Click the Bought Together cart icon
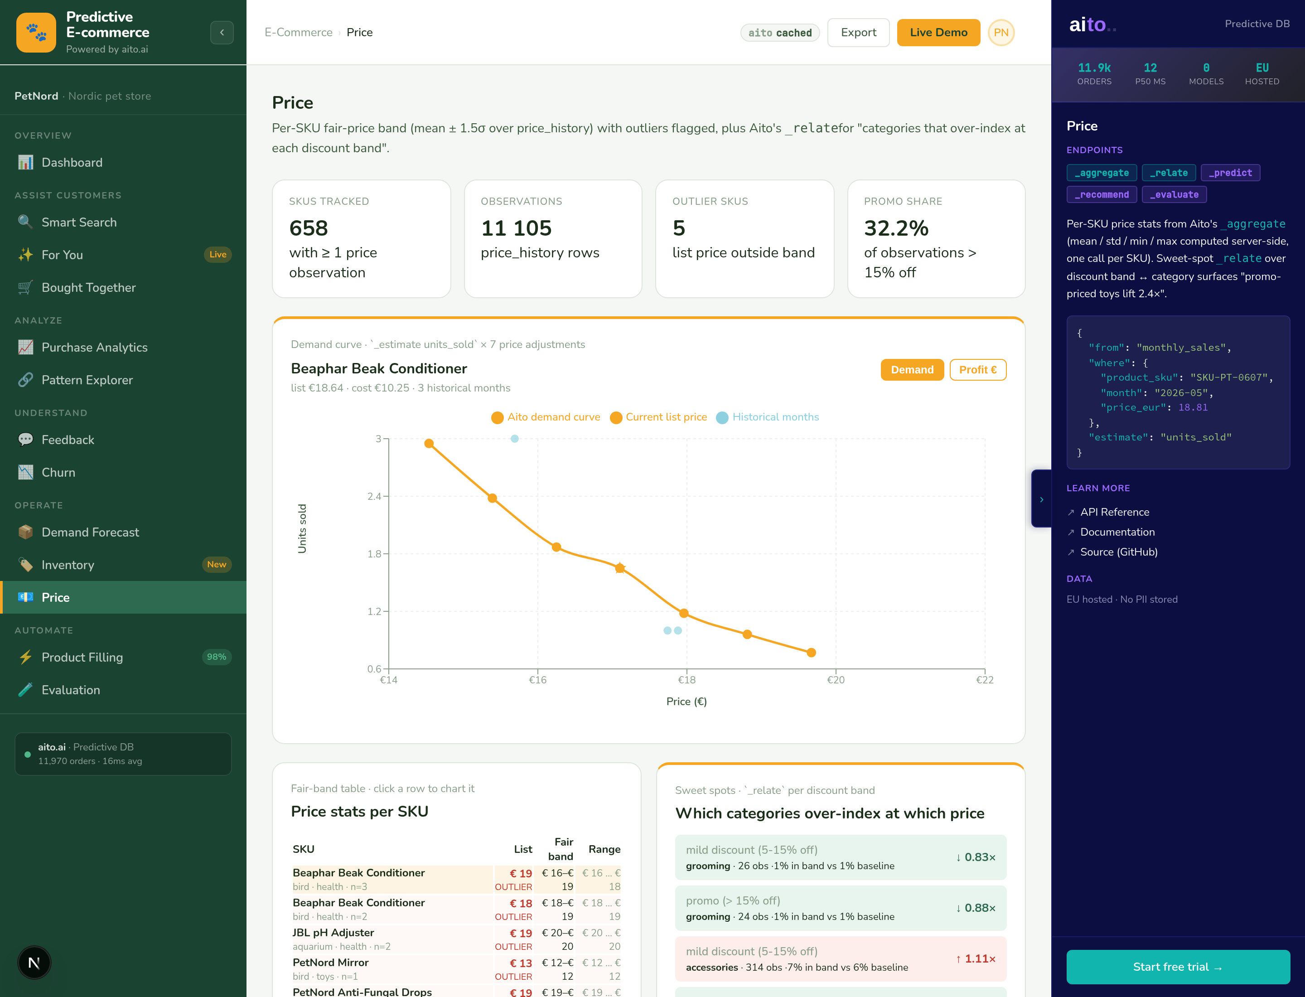This screenshot has height=997, width=1305. 25,287
